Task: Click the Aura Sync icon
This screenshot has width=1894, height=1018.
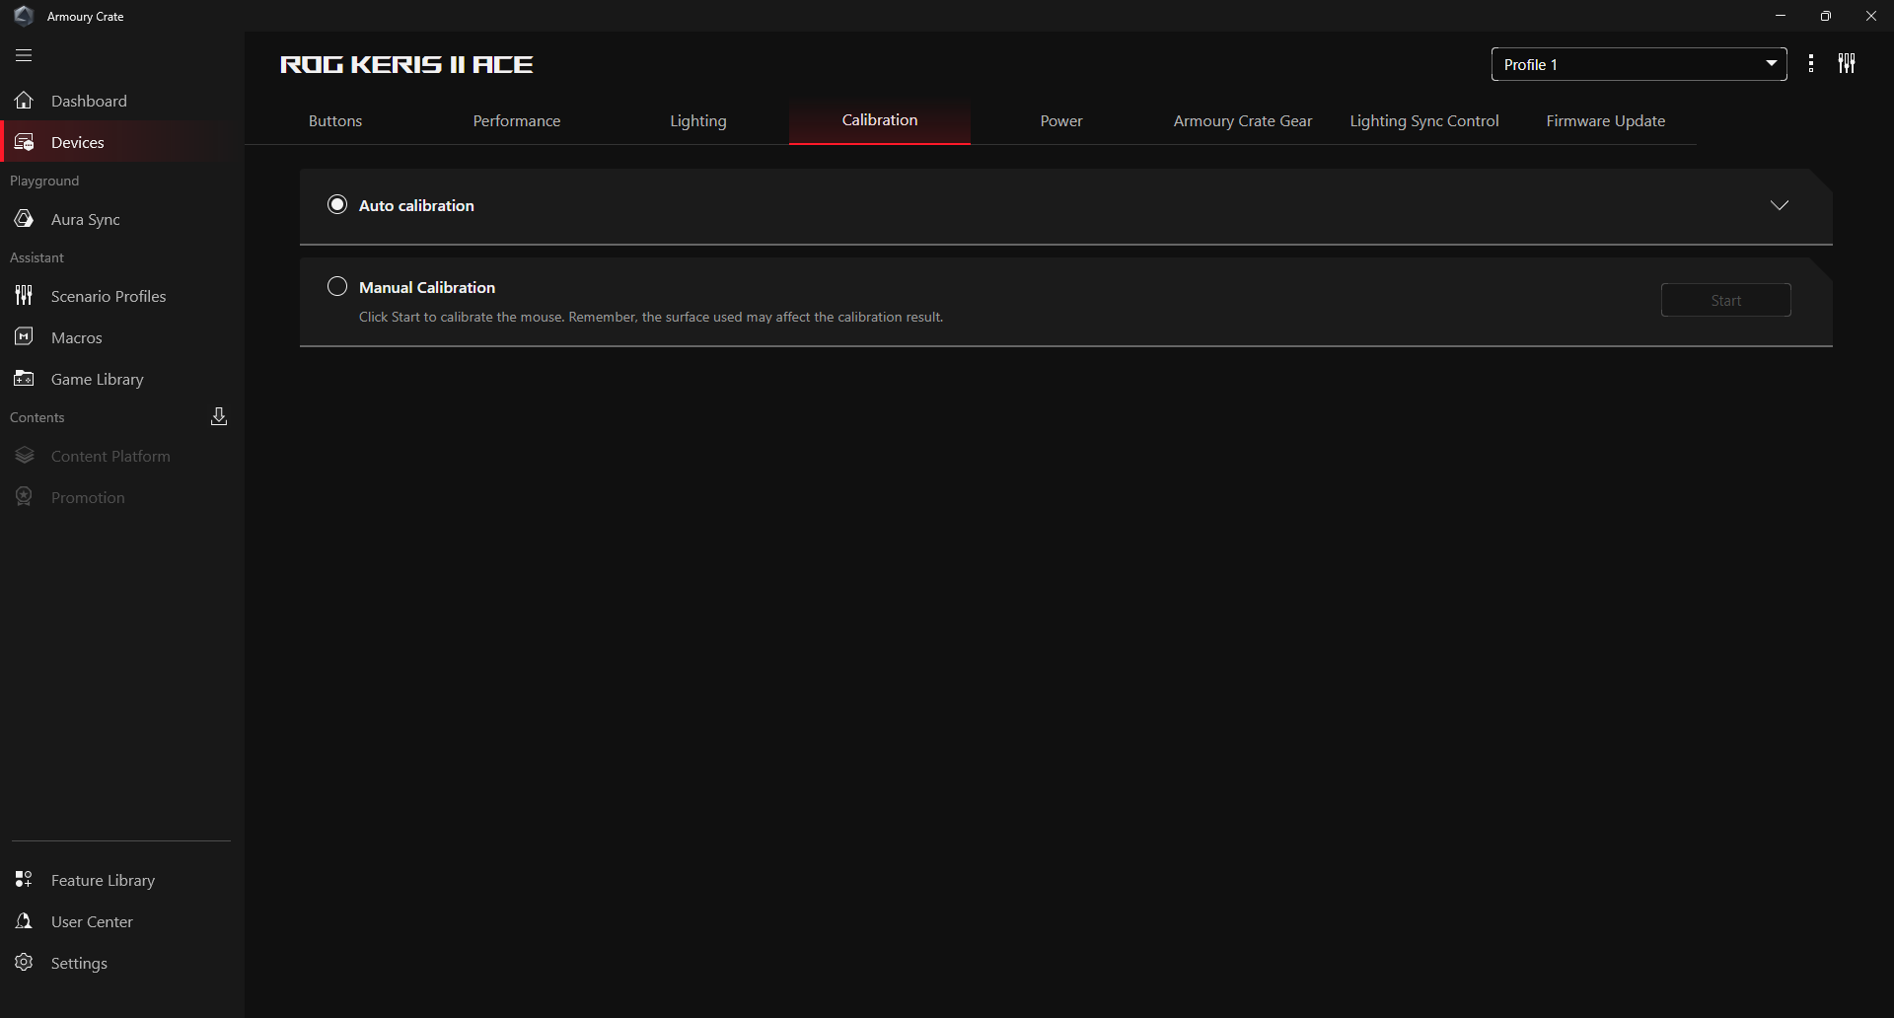Action: [x=24, y=219]
